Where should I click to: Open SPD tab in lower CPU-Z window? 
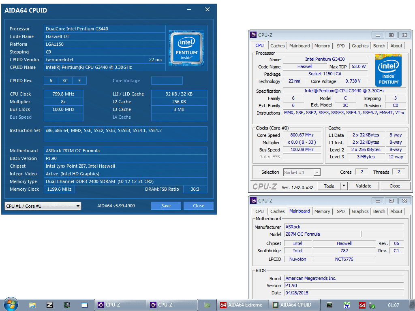pos(340,211)
